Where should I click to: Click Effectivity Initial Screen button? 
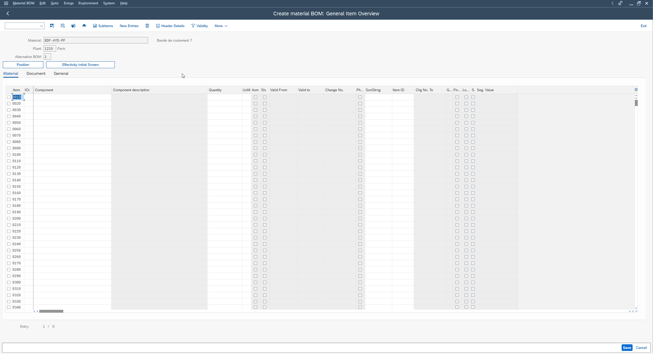tap(80, 65)
